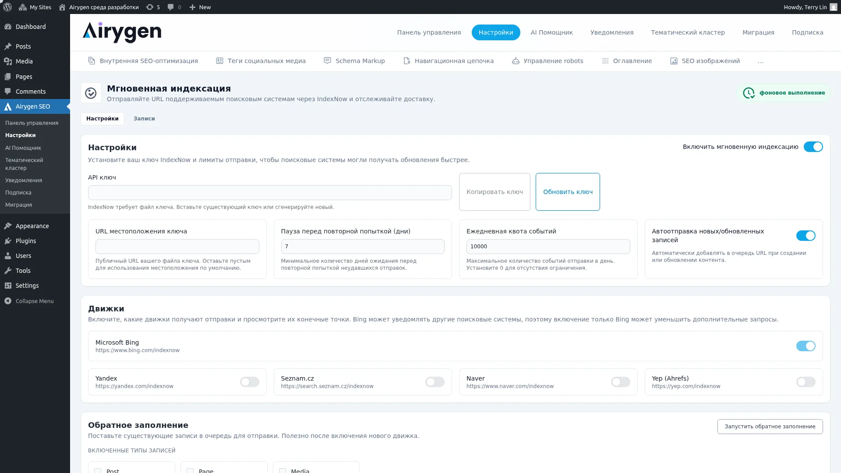Click the Tools wrench icon
The width and height of the screenshot is (841, 473).
(x=8, y=271)
